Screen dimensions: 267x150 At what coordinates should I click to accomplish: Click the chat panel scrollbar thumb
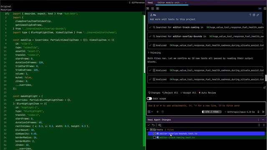coord(266,78)
